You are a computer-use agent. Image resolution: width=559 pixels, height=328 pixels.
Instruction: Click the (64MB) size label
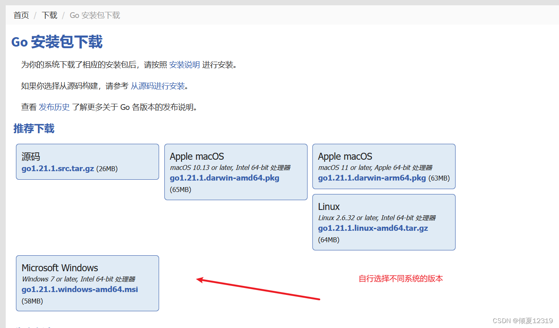pyautogui.click(x=329, y=240)
